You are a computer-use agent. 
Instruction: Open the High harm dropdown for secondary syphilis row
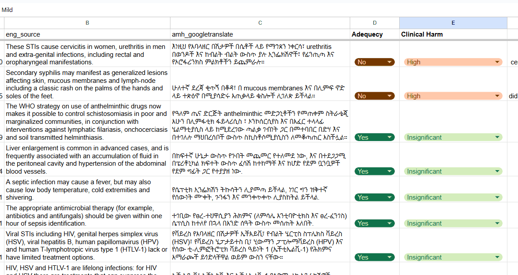click(453, 96)
